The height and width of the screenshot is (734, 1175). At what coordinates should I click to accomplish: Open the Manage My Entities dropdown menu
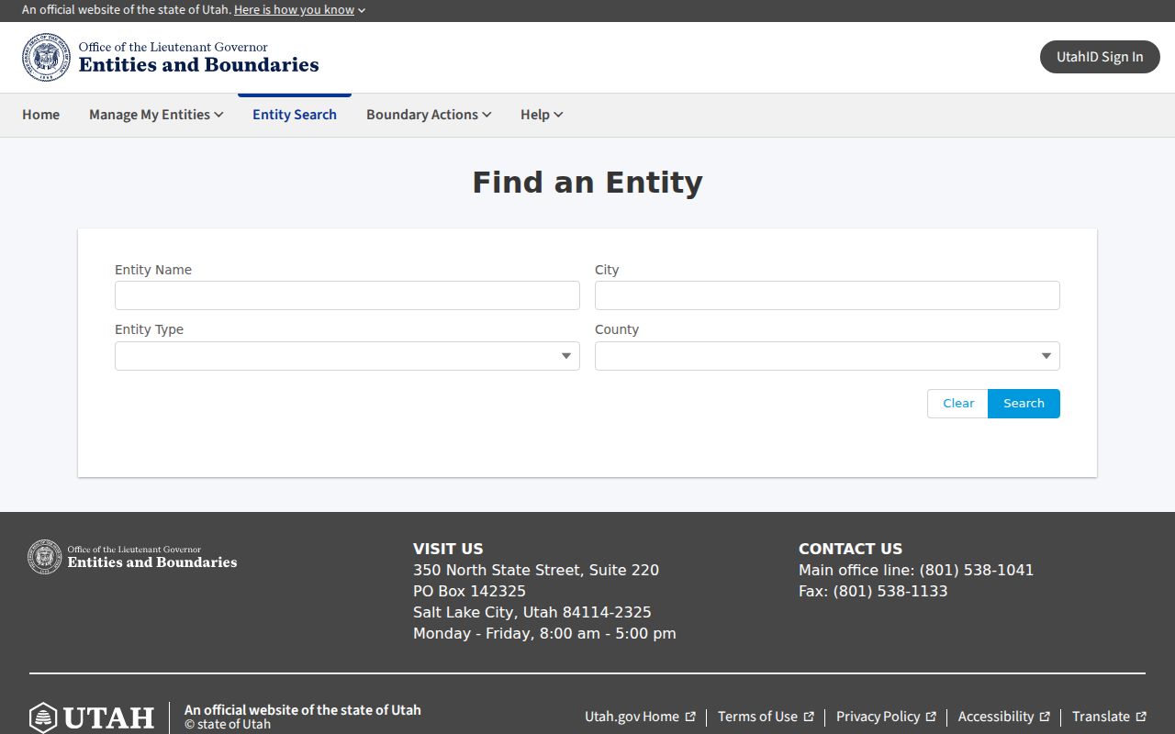(156, 115)
